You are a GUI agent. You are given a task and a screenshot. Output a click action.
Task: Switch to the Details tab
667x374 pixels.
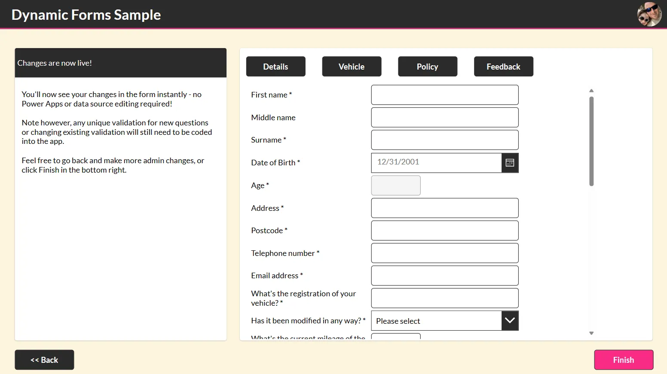[x=275, y=67]
